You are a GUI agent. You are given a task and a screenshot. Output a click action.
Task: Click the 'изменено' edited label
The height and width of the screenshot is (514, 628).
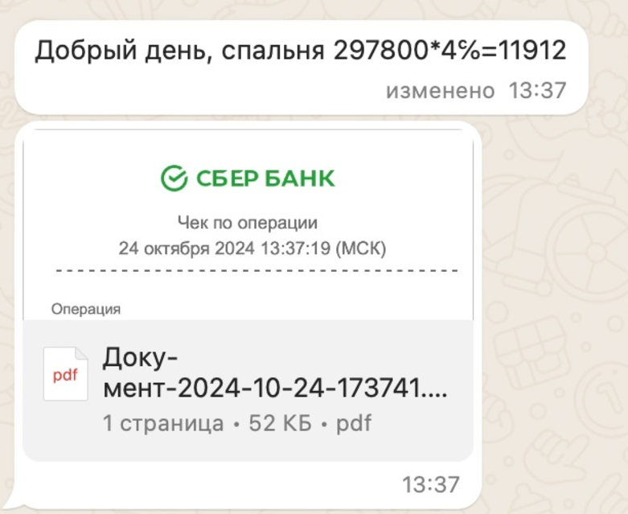pyautogui.click(x=440, y=91)
